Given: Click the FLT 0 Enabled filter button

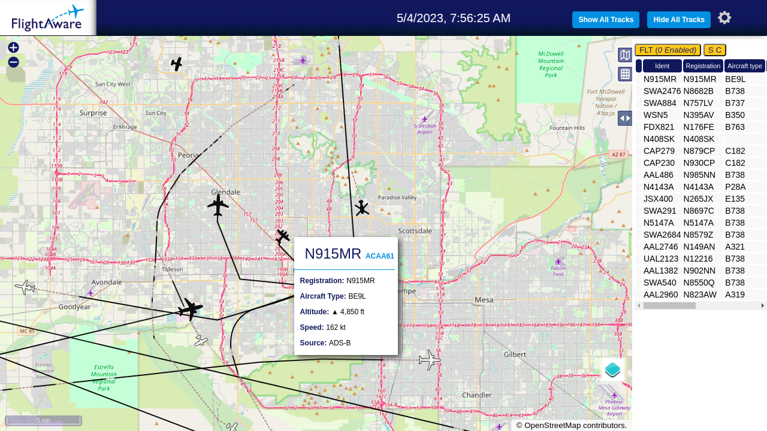Looking at the screenshot, I should coord(668,50).
